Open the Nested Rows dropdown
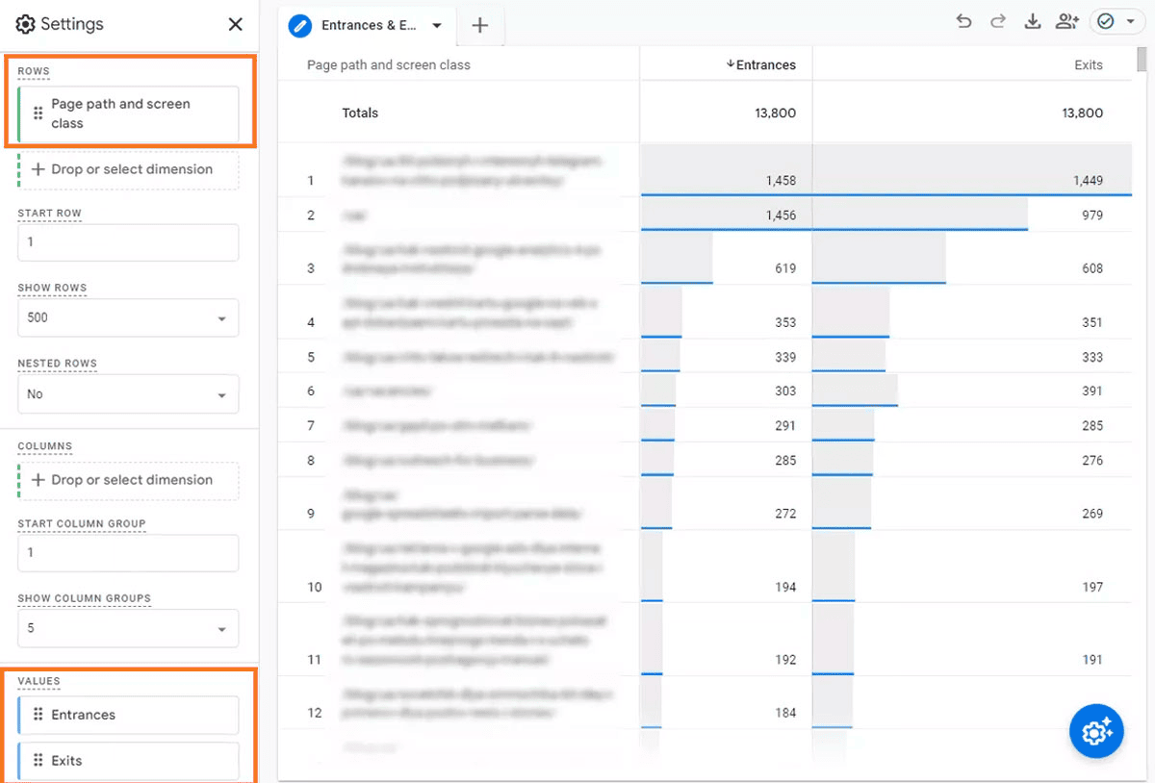This screenshot has height=783, width=1155. [x=128, y=394]
